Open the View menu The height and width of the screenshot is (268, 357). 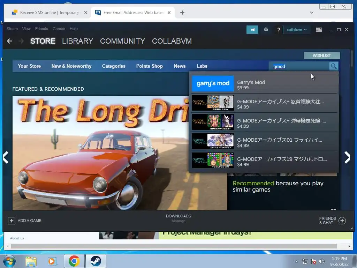26,29
